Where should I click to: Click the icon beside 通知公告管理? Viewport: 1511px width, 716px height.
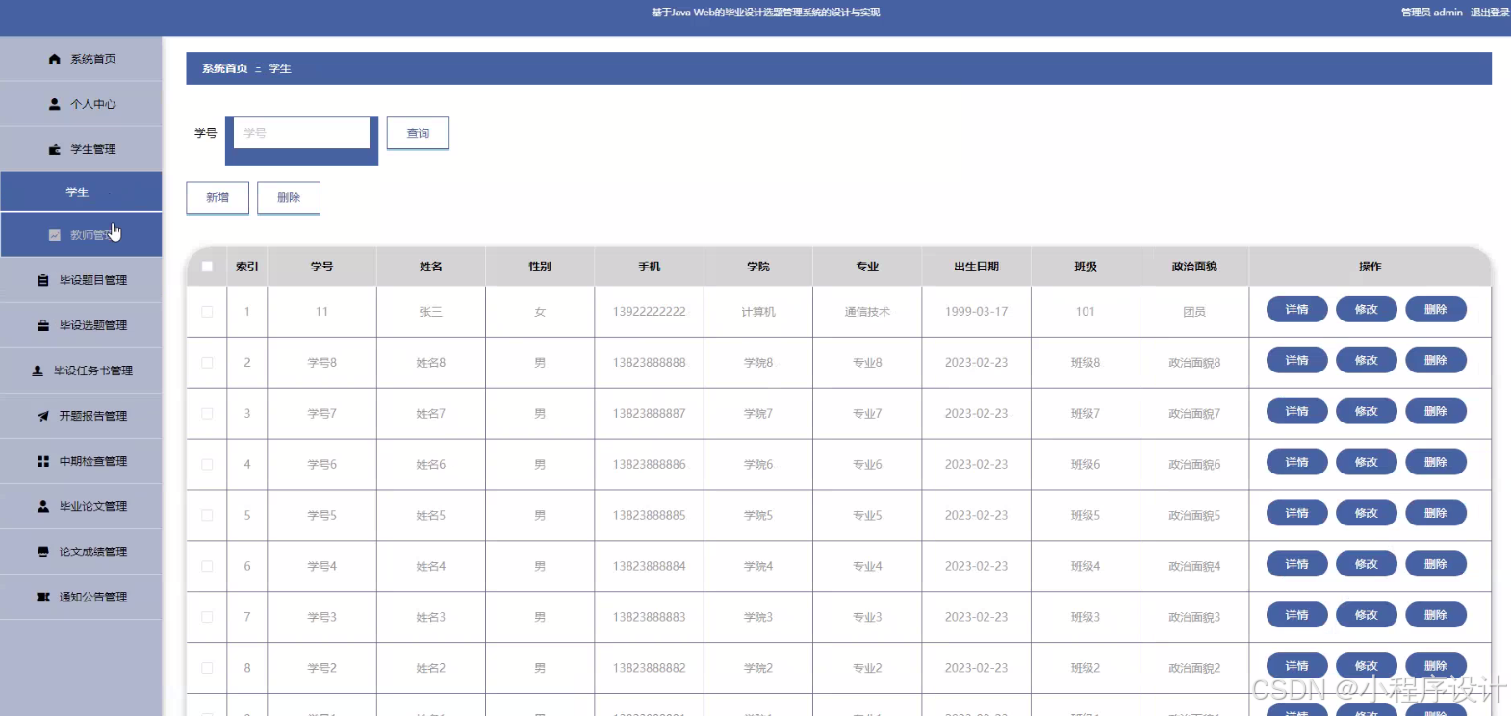pos(43,597)
